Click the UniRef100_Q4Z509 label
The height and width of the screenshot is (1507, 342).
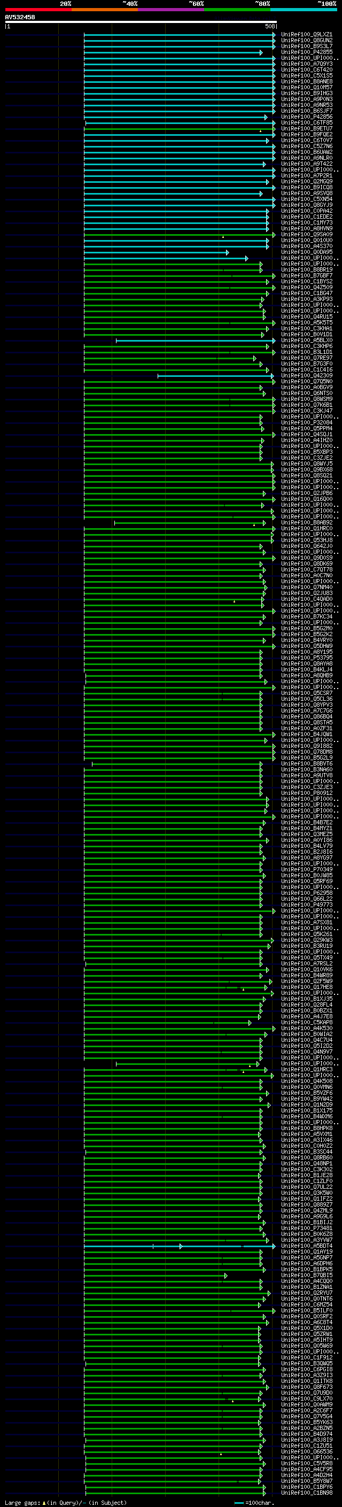tap(306, 287)
